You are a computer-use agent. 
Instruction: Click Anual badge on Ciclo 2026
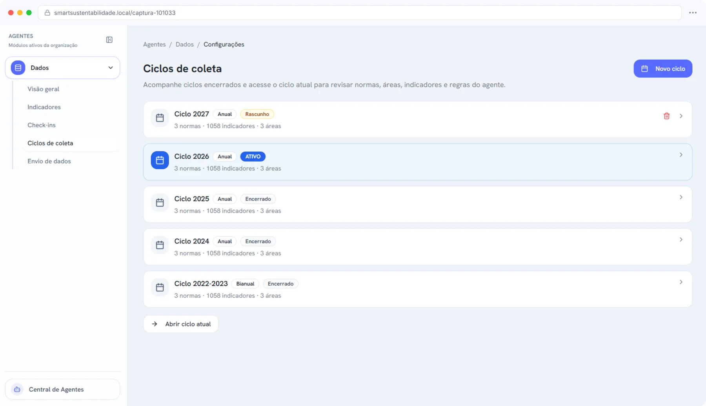pos(225,156)
